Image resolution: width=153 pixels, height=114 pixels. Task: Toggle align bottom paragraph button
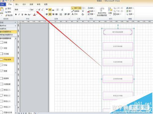pos(53,10)
